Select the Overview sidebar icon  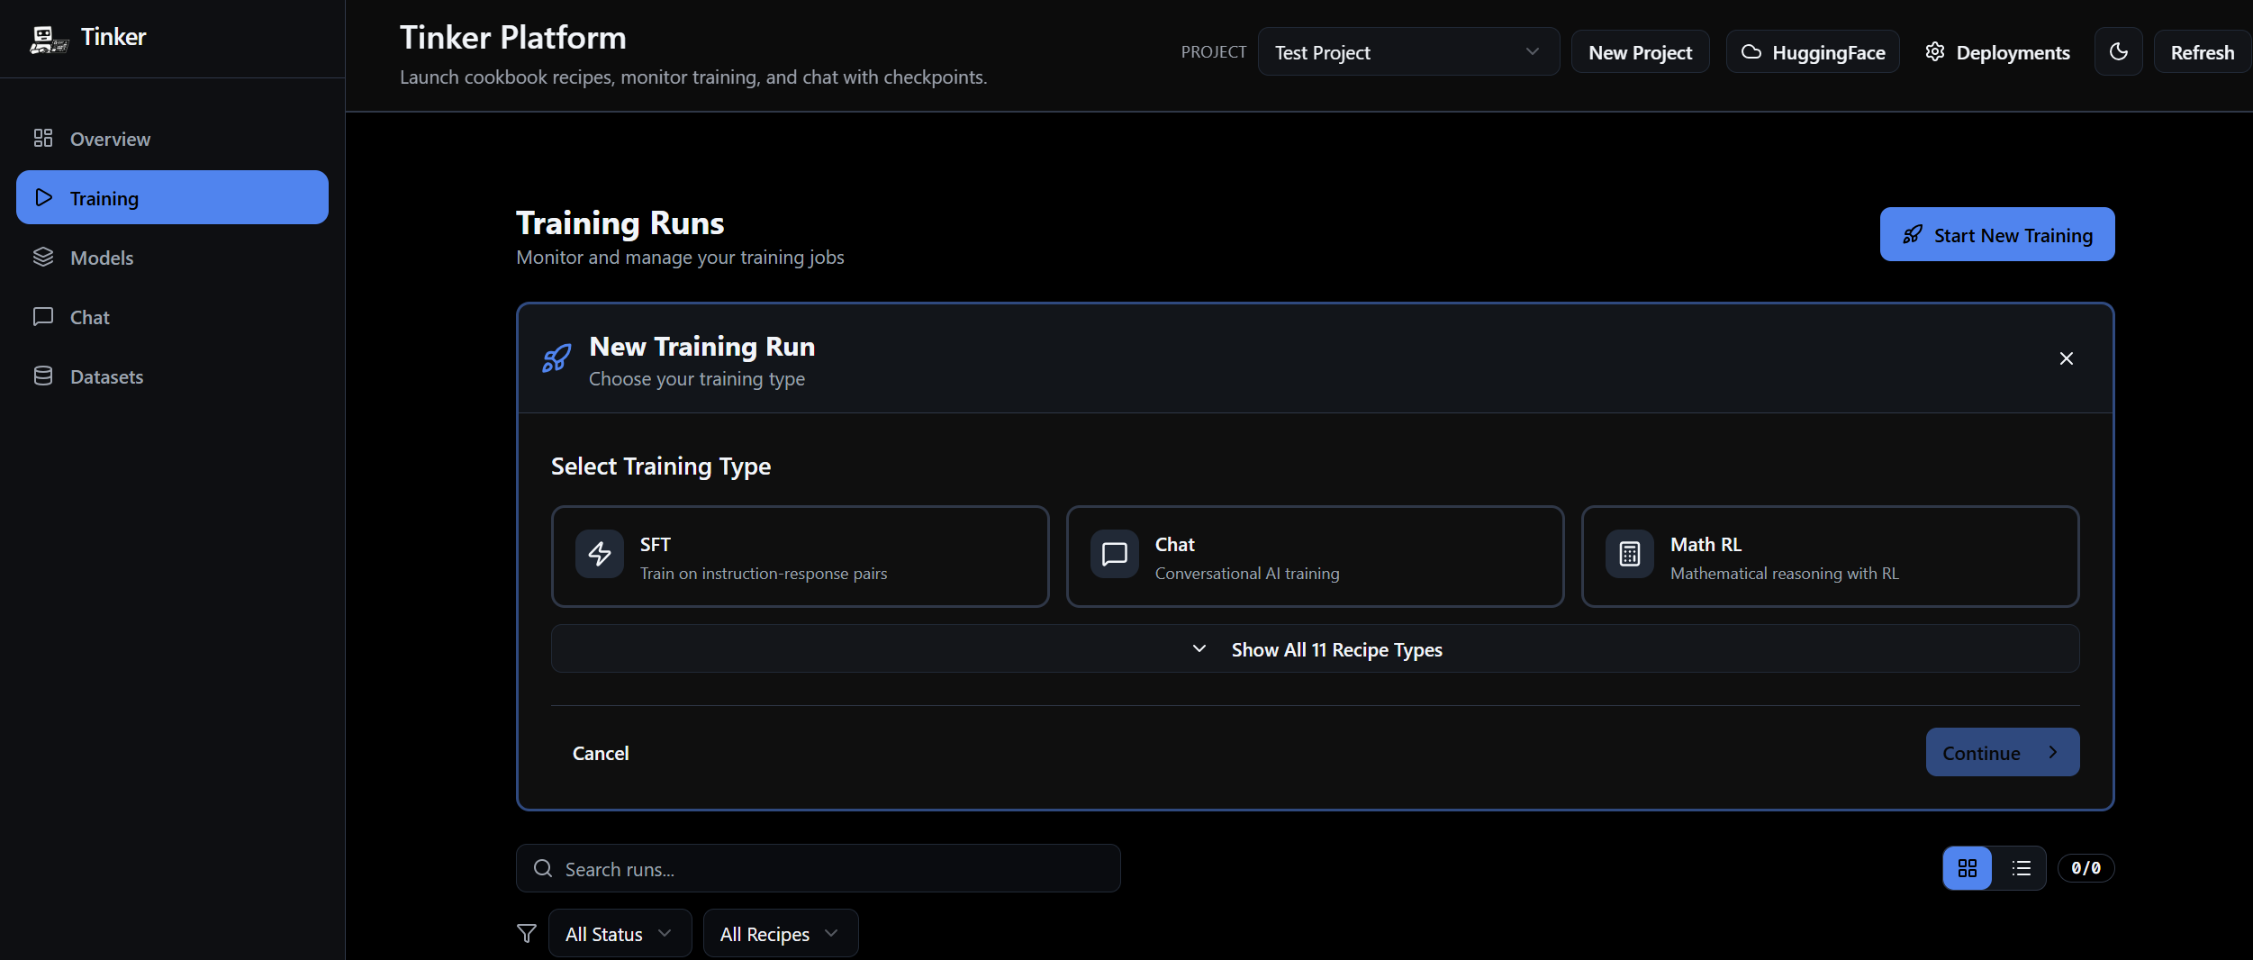[43, 138]
